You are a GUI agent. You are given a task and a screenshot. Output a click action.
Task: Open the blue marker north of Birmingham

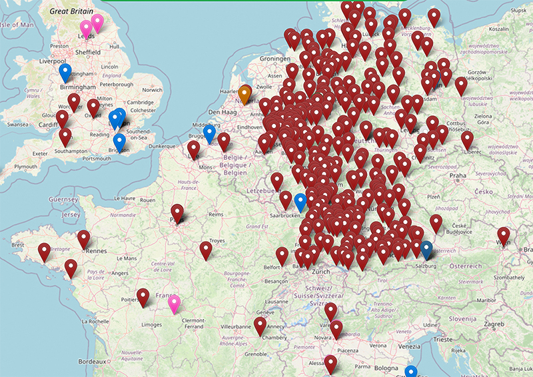[x=65, y=72]
